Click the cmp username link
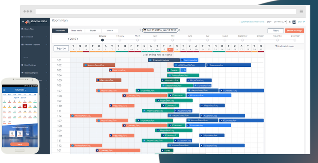This screenshot has width=318, height=163. tap(300, 22)
